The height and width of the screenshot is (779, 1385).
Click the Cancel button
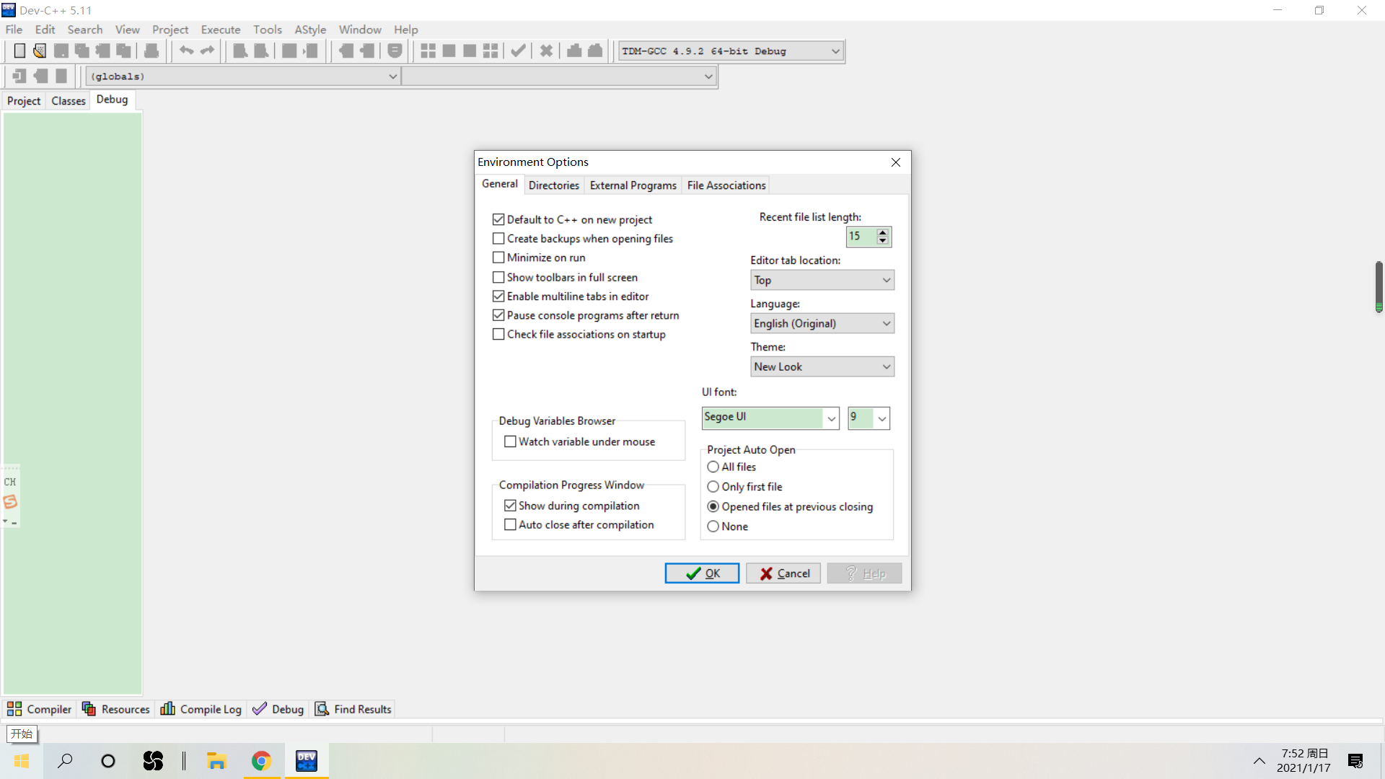point(783,573)
